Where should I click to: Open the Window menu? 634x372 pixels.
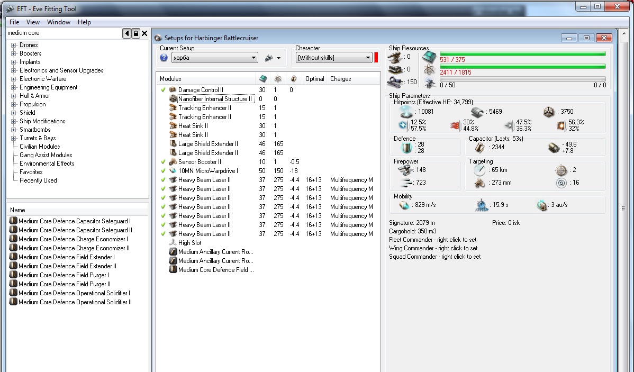pyautogui.click(x=59, y=22)
